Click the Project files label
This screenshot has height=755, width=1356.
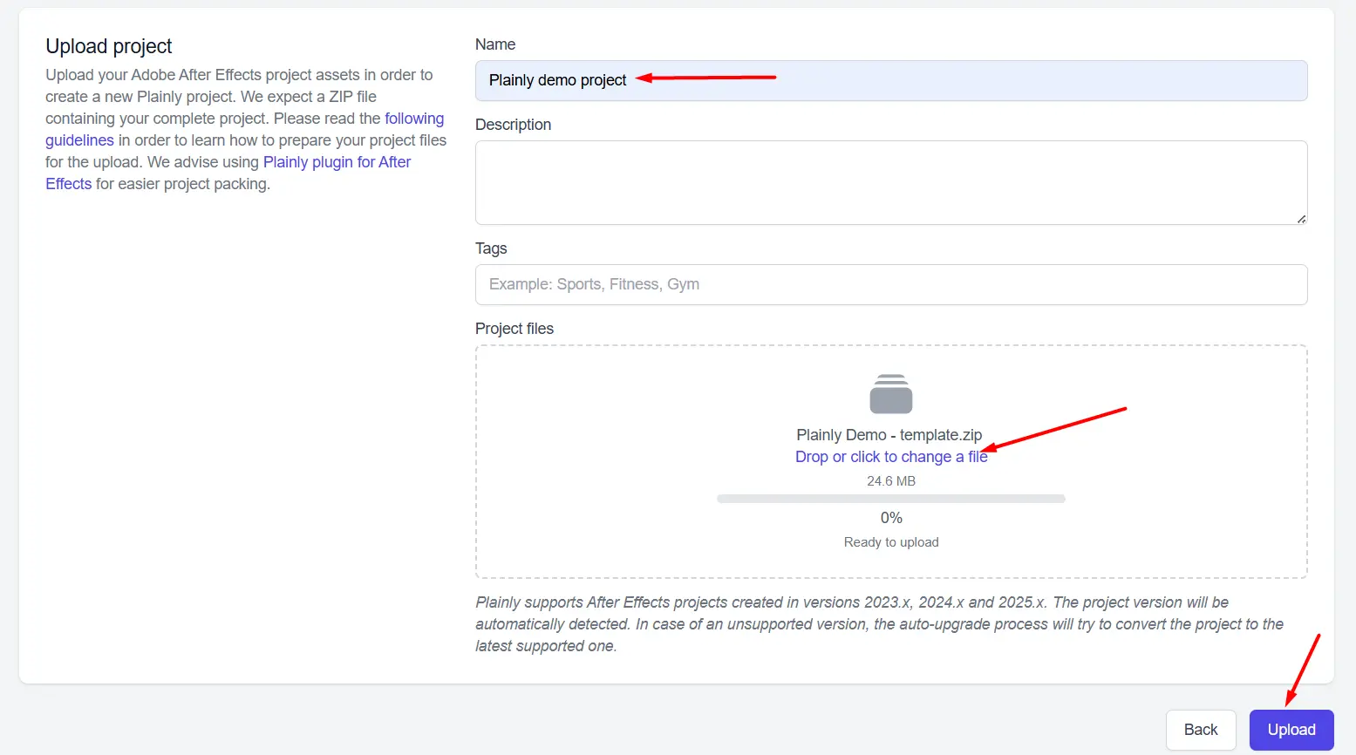click(514, 329)
